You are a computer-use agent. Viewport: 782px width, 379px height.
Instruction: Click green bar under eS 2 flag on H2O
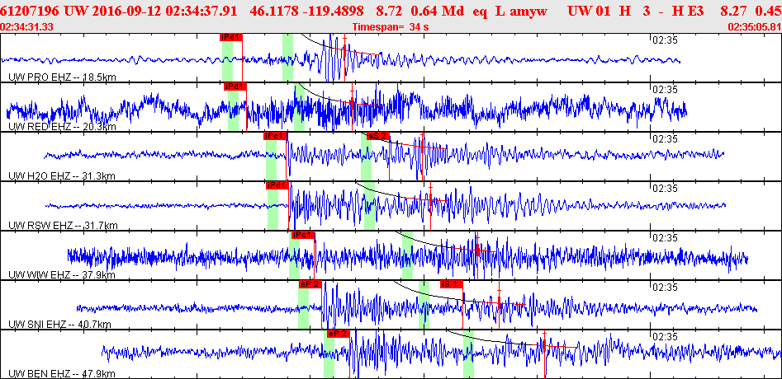pyautogui.click(x=367, y=157)
